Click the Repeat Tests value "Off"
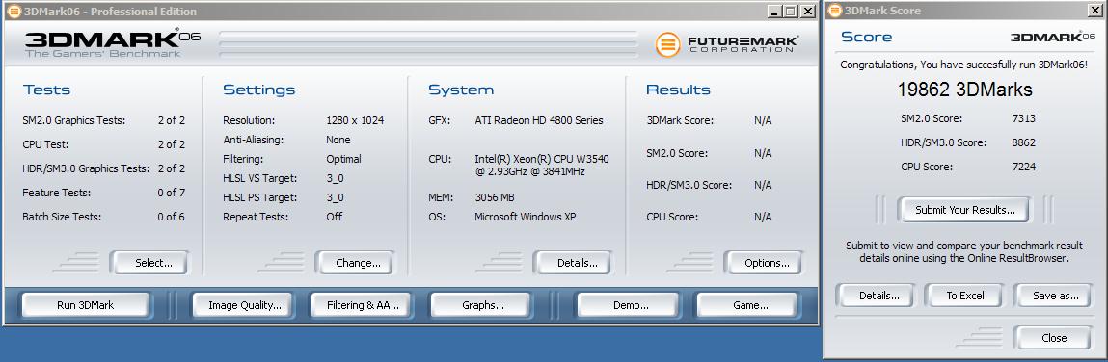This screenshot has height=362, width=1108. 335,217
